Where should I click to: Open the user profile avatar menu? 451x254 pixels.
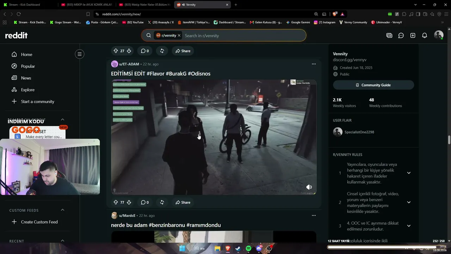439,35
